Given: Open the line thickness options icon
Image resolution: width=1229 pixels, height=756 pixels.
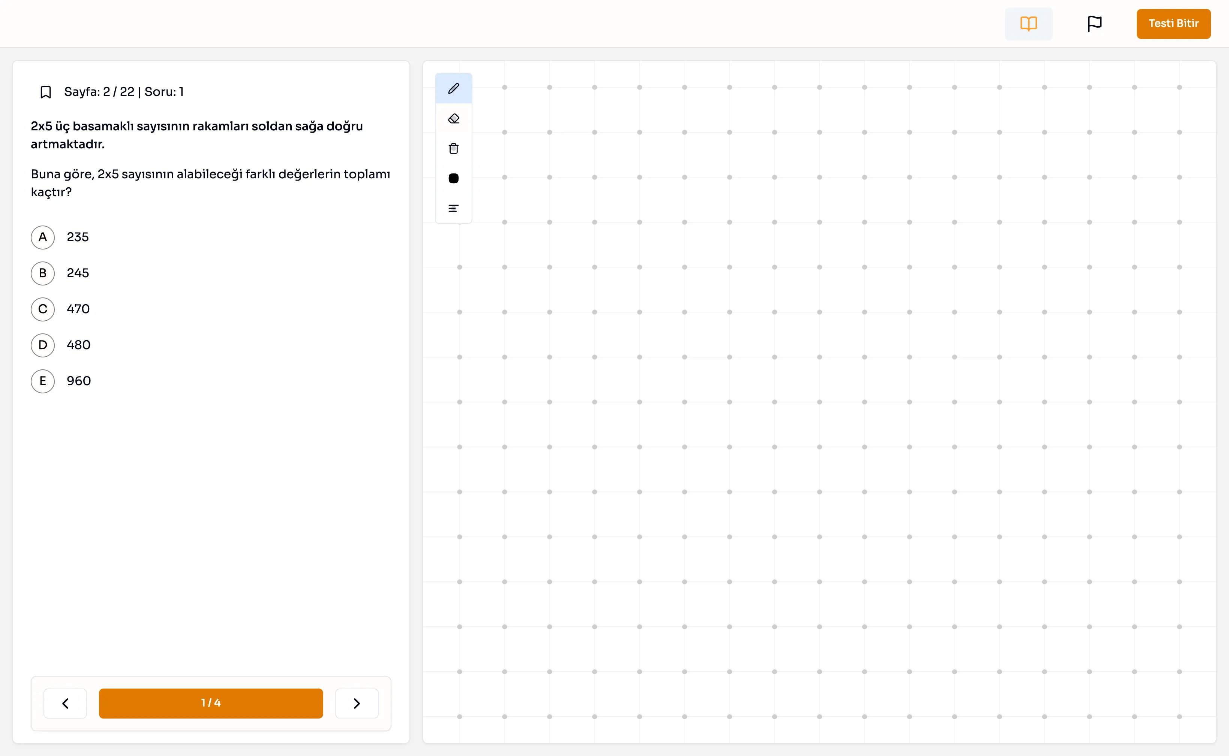Looking at the screenshot, I should click(453, 209).
